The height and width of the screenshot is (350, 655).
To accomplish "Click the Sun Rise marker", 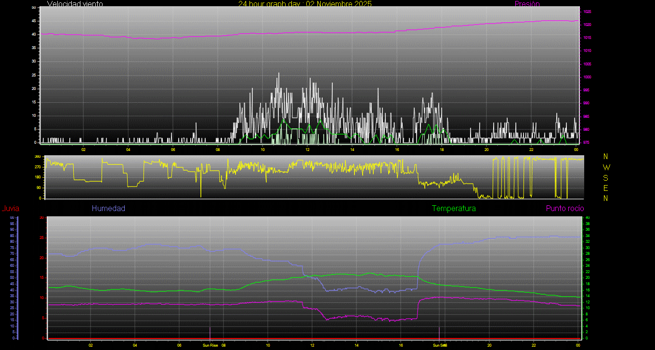I will click(x=210, y=345).
